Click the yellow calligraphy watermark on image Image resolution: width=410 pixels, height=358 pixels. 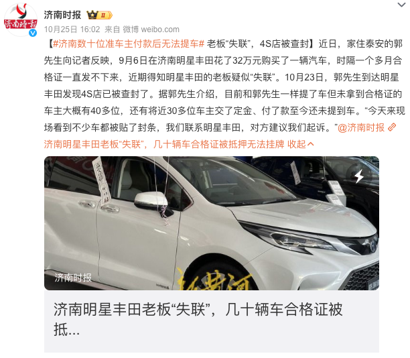tap(214, 280)
